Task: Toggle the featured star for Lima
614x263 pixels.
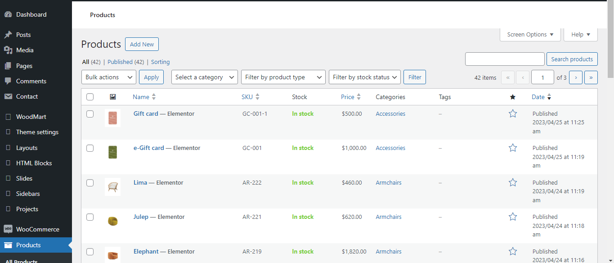Action: 513,182
